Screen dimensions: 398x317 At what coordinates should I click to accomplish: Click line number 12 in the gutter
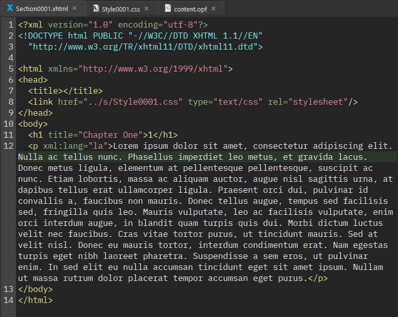click(8, 146)
